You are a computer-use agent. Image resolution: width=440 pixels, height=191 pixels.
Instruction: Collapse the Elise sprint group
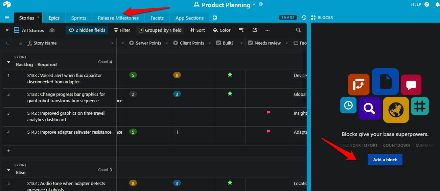click(8, 170)
